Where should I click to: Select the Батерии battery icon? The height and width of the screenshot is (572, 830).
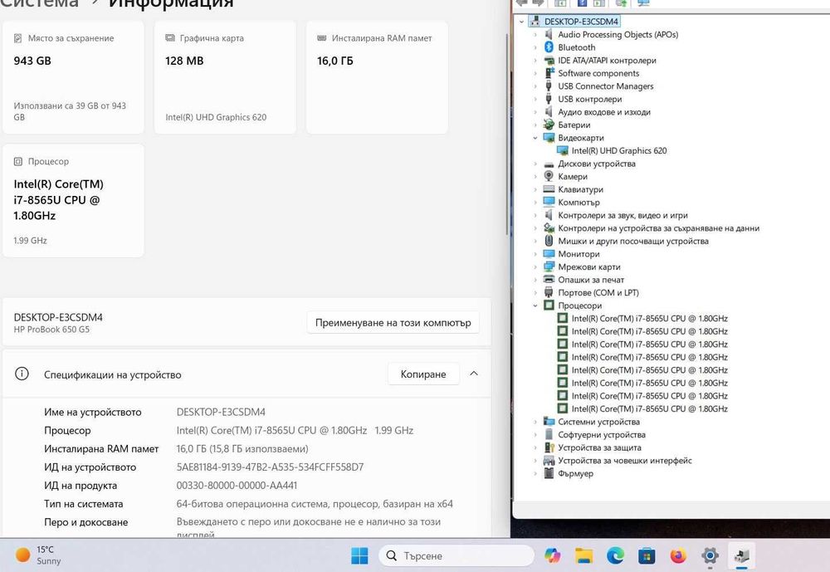549,125
